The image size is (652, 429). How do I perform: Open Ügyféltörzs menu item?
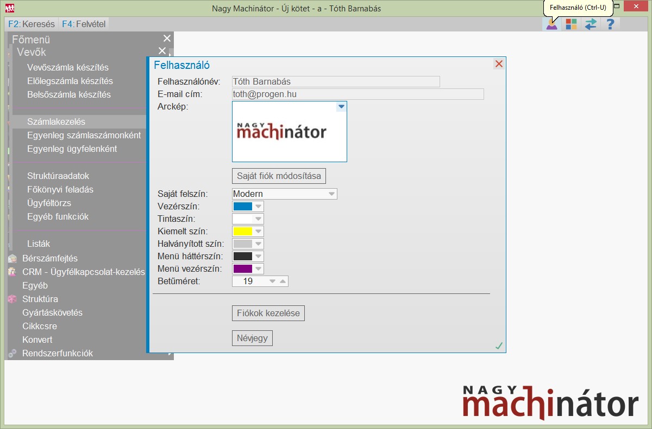click(49, 203)
